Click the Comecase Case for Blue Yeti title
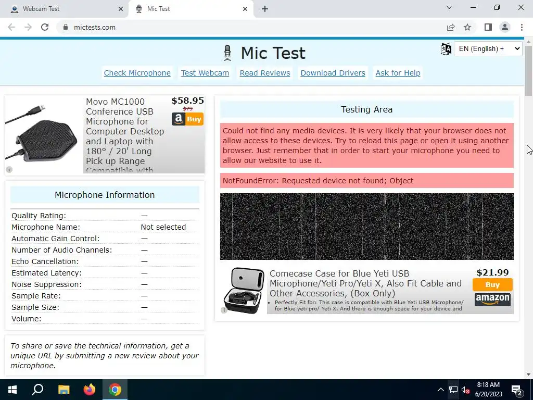 365,283
